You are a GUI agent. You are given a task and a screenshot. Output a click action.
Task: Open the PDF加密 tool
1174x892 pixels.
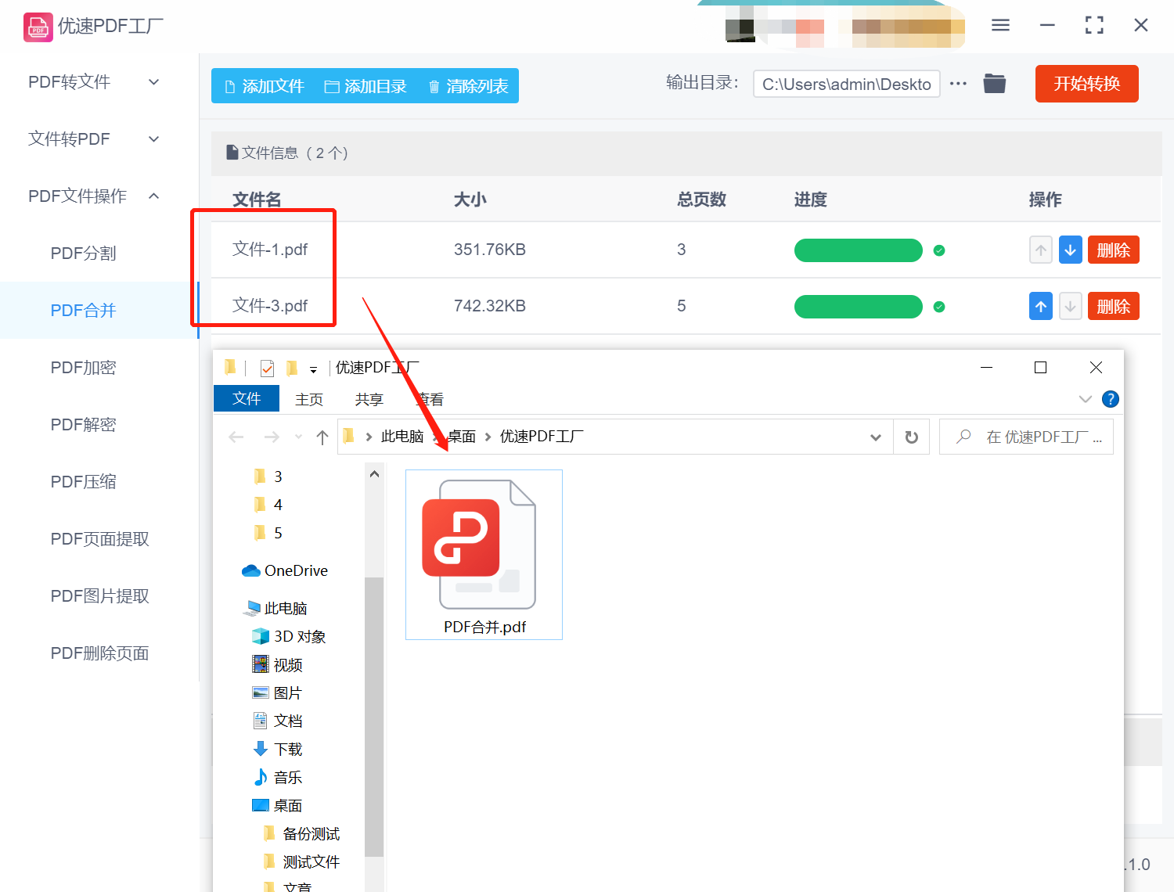click(83, 368)
